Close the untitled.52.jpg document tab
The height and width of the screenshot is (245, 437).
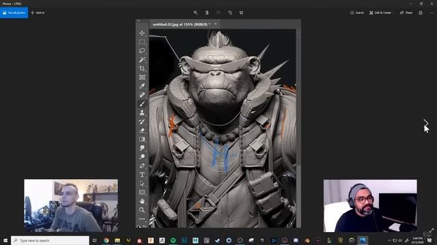[216, 24]
